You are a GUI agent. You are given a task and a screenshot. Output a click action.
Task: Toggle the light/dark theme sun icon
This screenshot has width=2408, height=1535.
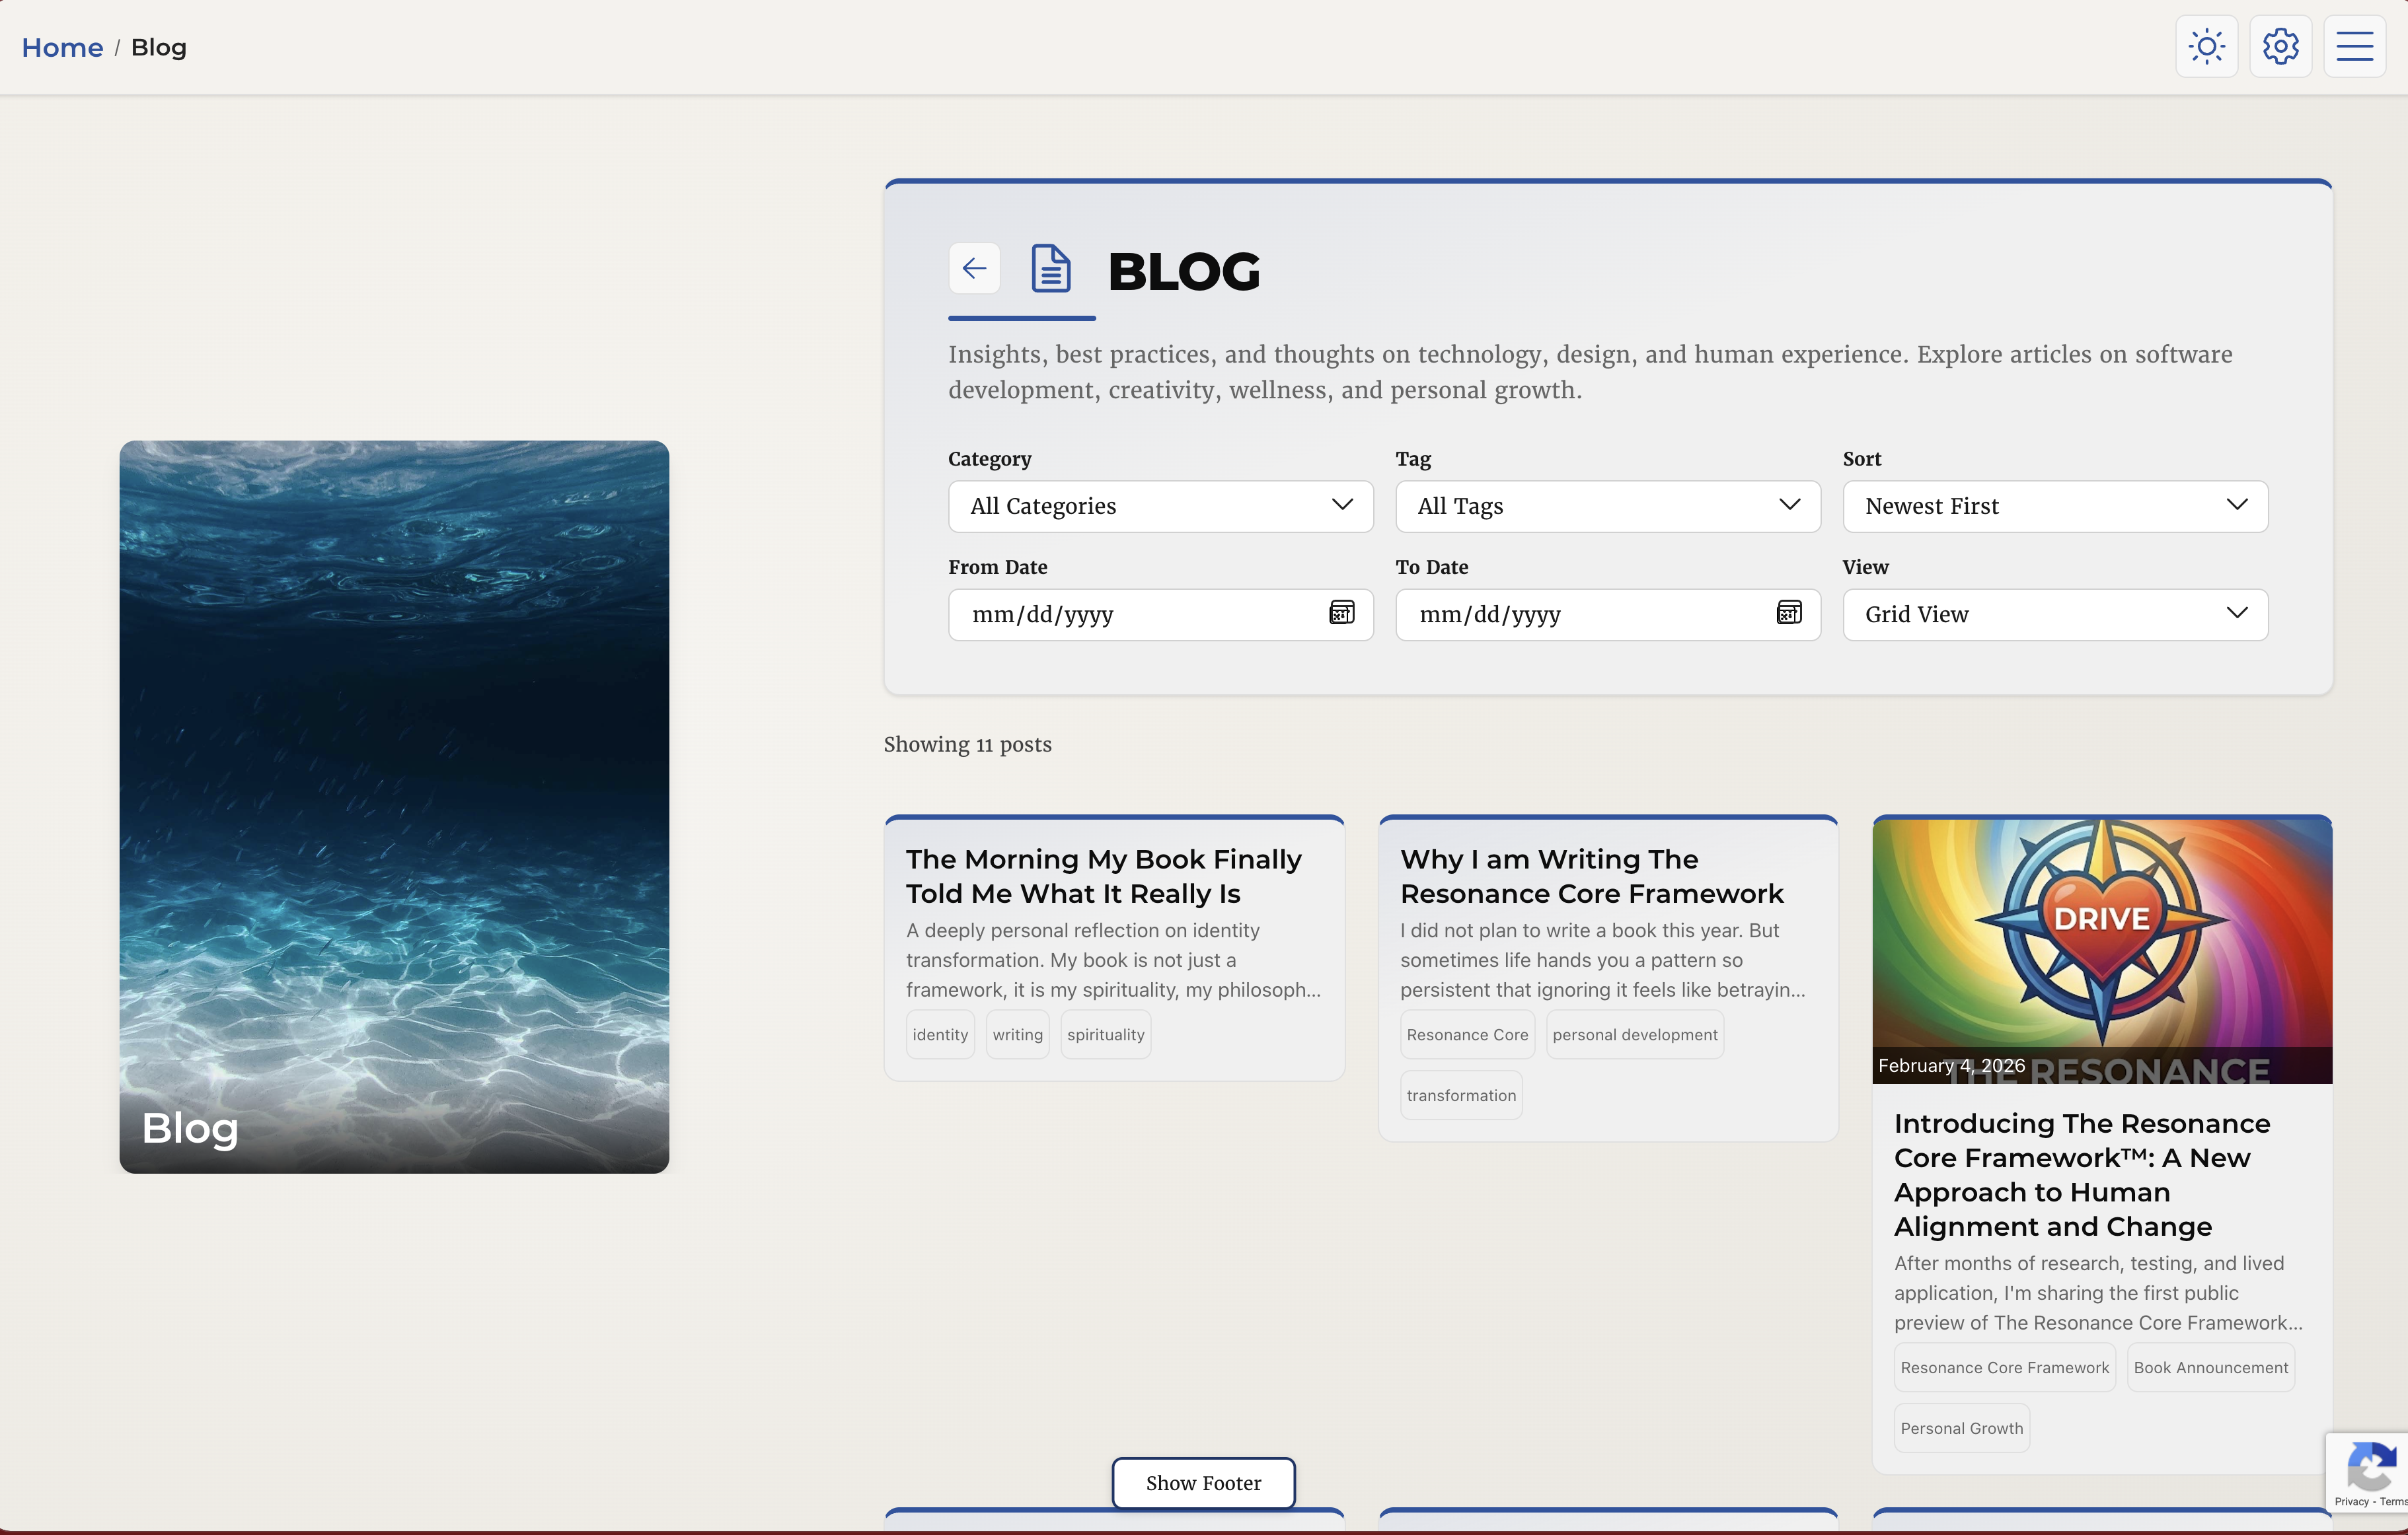pos(2206,46)
